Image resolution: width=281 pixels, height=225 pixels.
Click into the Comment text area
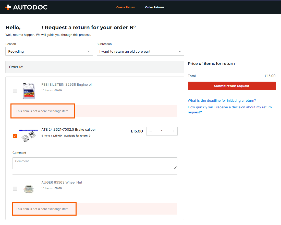point(95,163)
